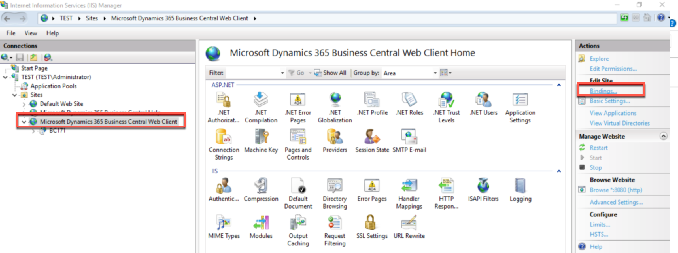Open .NET Error Pages feature

(298, 107)
